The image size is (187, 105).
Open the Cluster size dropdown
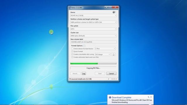point(93,36)
